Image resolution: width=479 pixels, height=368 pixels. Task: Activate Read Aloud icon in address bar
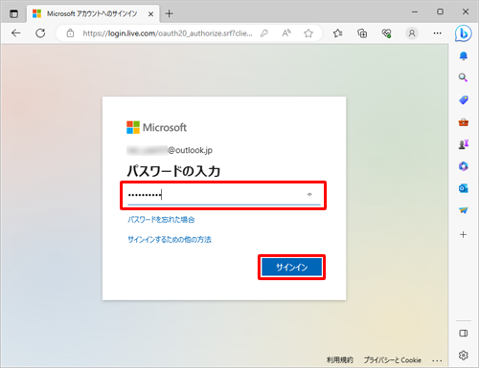tap(286, 33)
